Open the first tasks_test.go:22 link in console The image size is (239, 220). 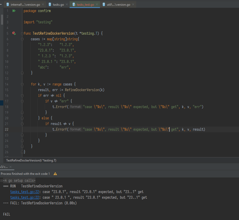pos(24,192)
